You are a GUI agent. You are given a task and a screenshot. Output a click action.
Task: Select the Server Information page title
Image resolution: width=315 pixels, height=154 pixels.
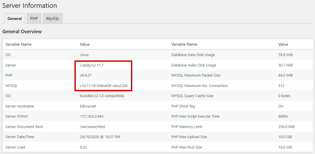click(x=30, y=5)
